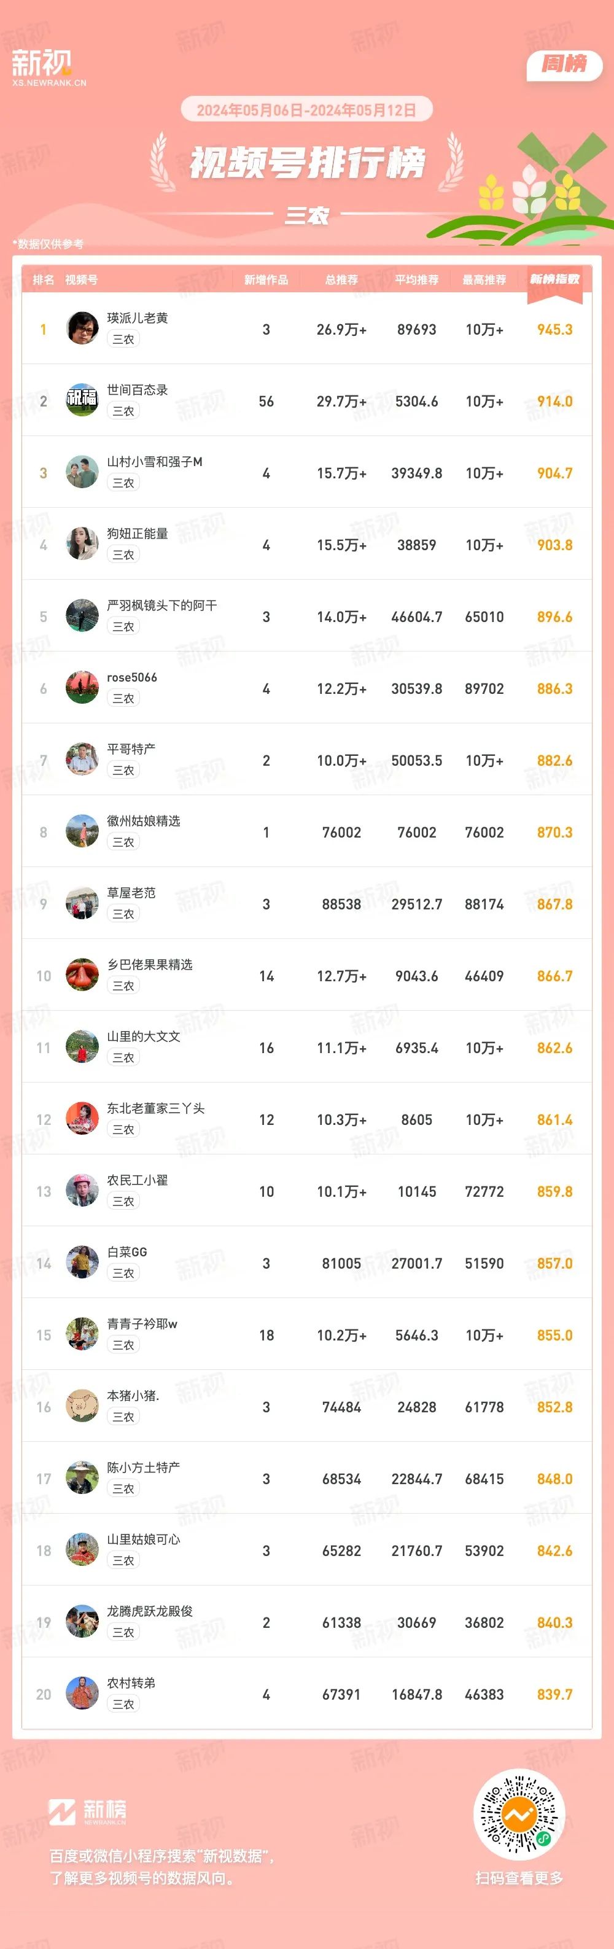The height and width of the screenshot is (1949, 614).
Task: Select the 平均推荐 column header
Action: pos(417,280)
